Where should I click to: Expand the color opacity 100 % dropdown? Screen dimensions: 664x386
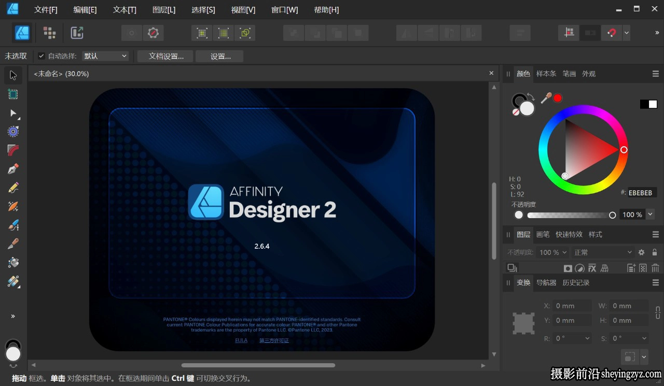coord(651,214)
